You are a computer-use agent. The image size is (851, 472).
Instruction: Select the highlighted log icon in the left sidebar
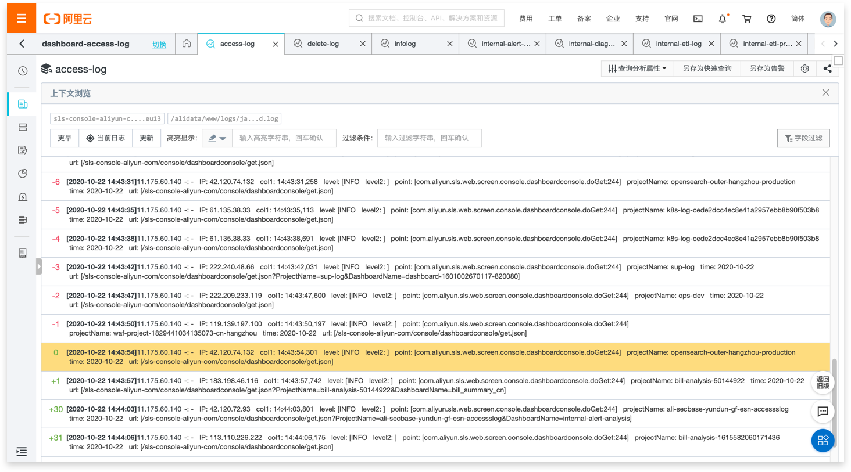pyautogui.click(x=23, y=104)
